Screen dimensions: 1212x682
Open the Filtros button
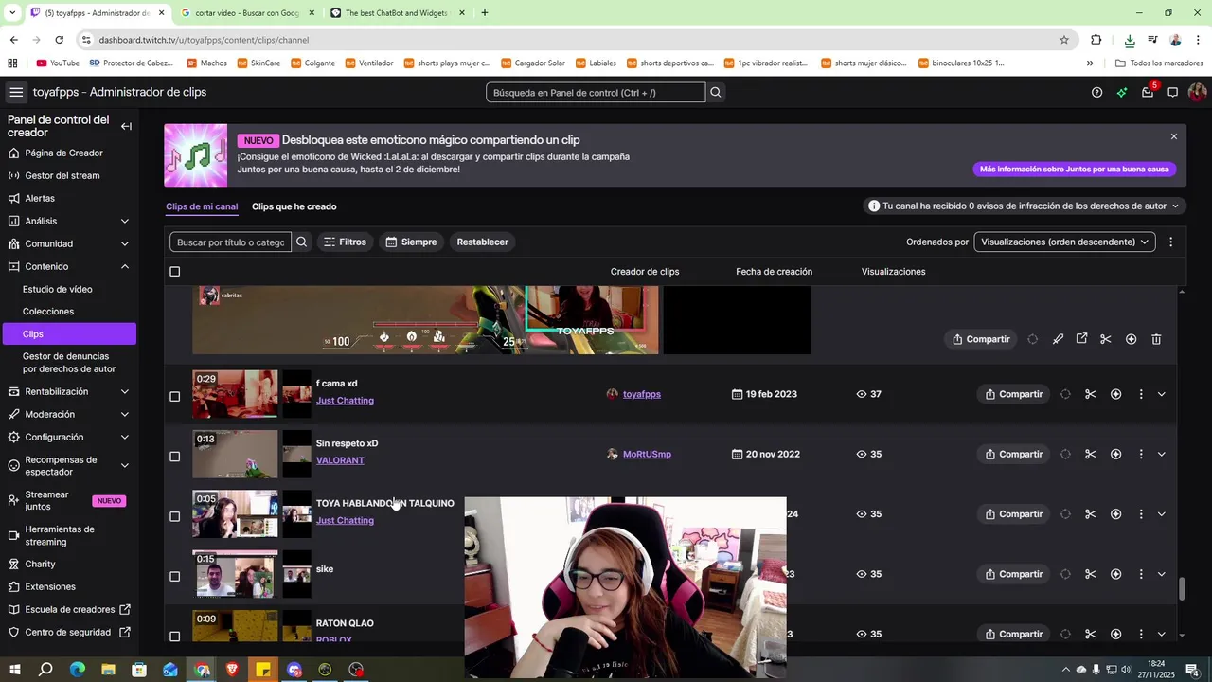click(345, 242)
